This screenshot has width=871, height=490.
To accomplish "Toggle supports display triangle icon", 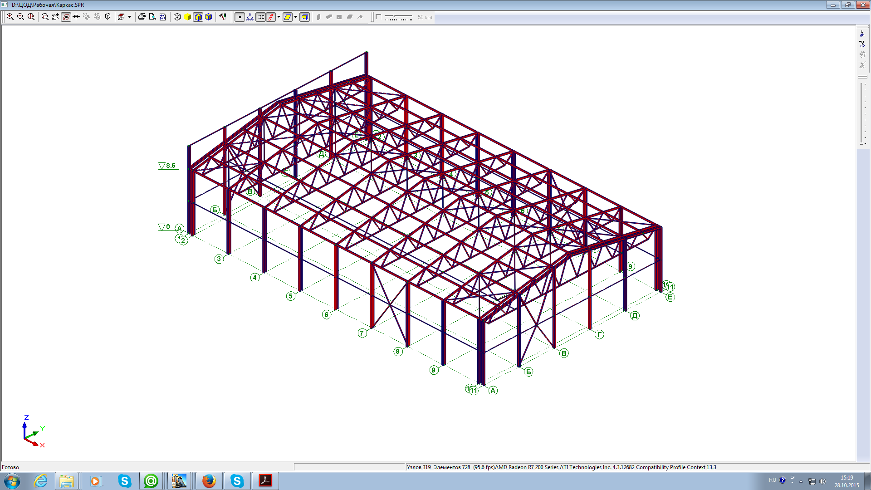I will 250,17.
